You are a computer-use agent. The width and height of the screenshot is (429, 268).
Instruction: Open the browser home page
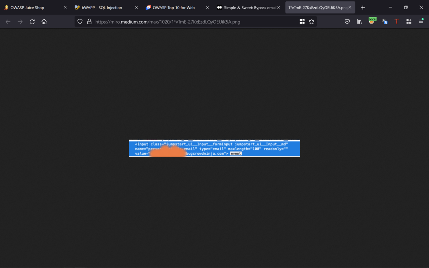pyautogui.click(x=44, y=22)
